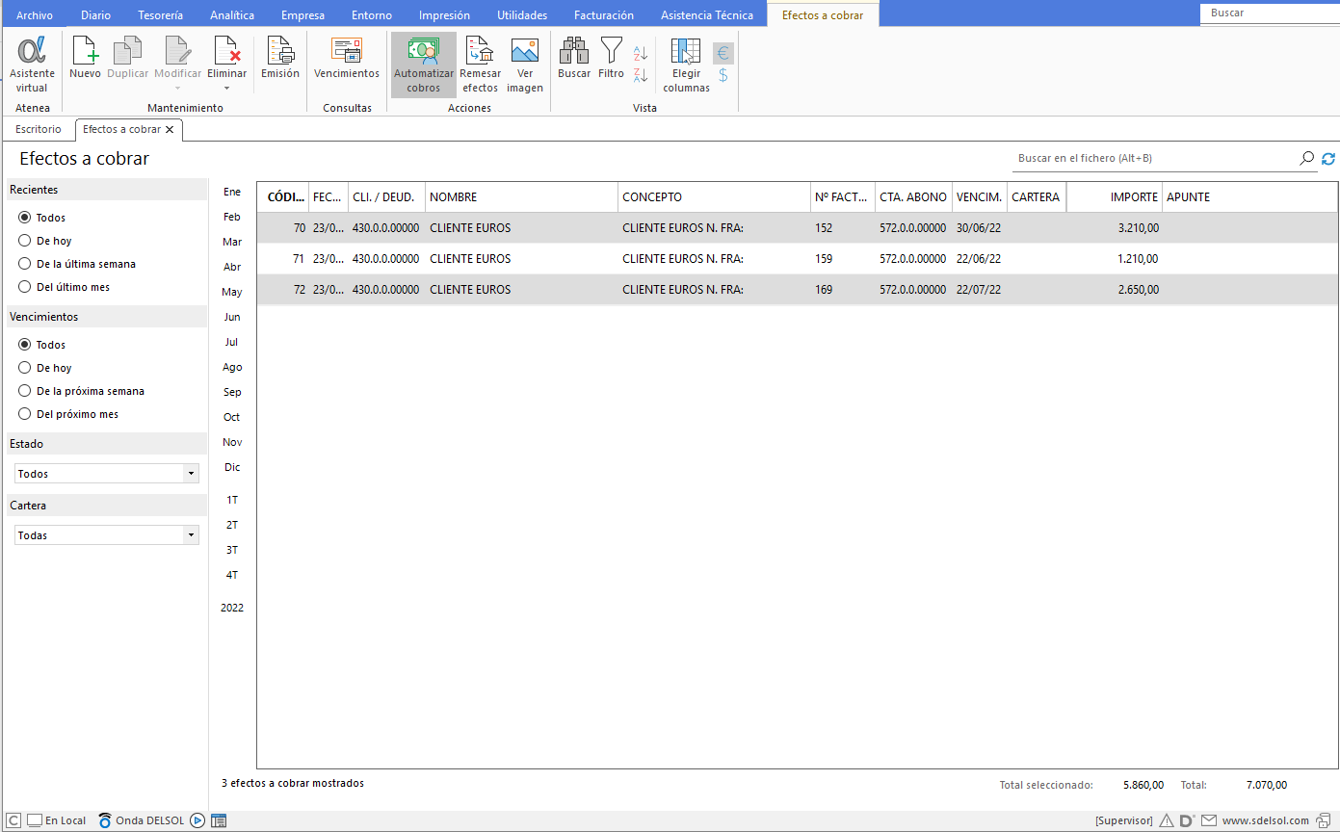Screen dimensions: 1340x832
Task: Click the amount 2.650,00 cell
Action: [1114, 290]
